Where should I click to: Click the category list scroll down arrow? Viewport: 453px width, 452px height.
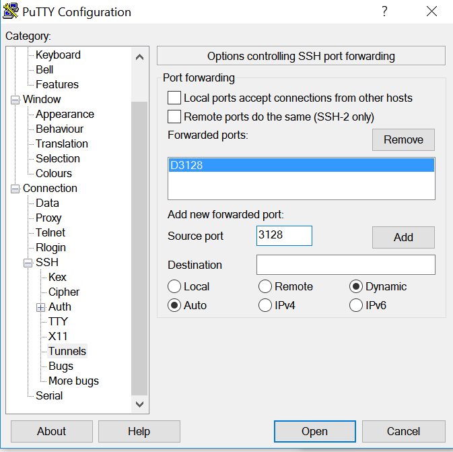(x=139, y=404)
